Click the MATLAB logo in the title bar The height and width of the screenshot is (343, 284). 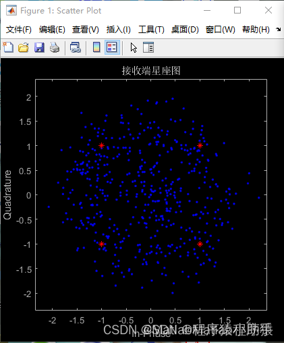pyautogui.click(x=11, y=10)
